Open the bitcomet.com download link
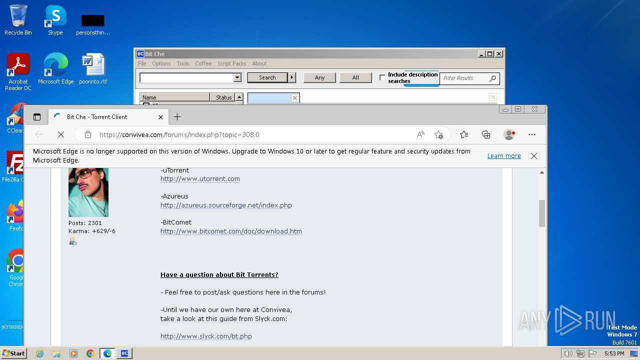640x360 pixels. tap(231, 231)
